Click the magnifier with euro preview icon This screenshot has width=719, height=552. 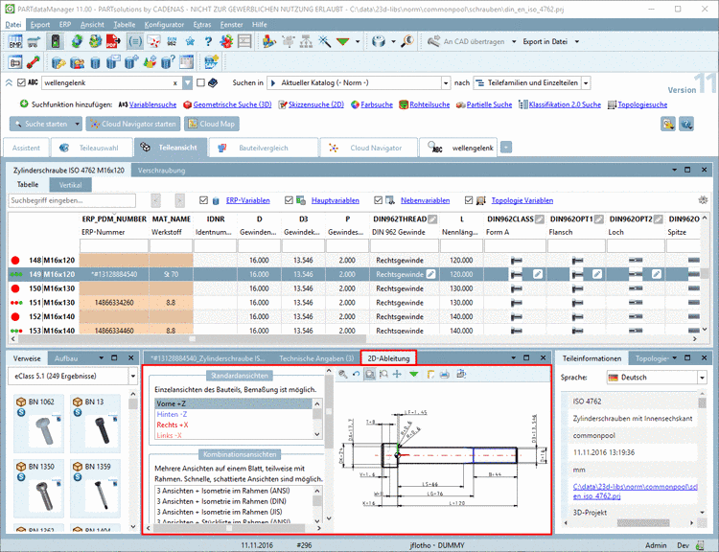[x=407, y=42]
